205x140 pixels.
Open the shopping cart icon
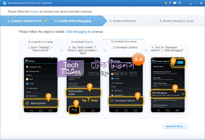pyautogui.click(x=166, y=3)
